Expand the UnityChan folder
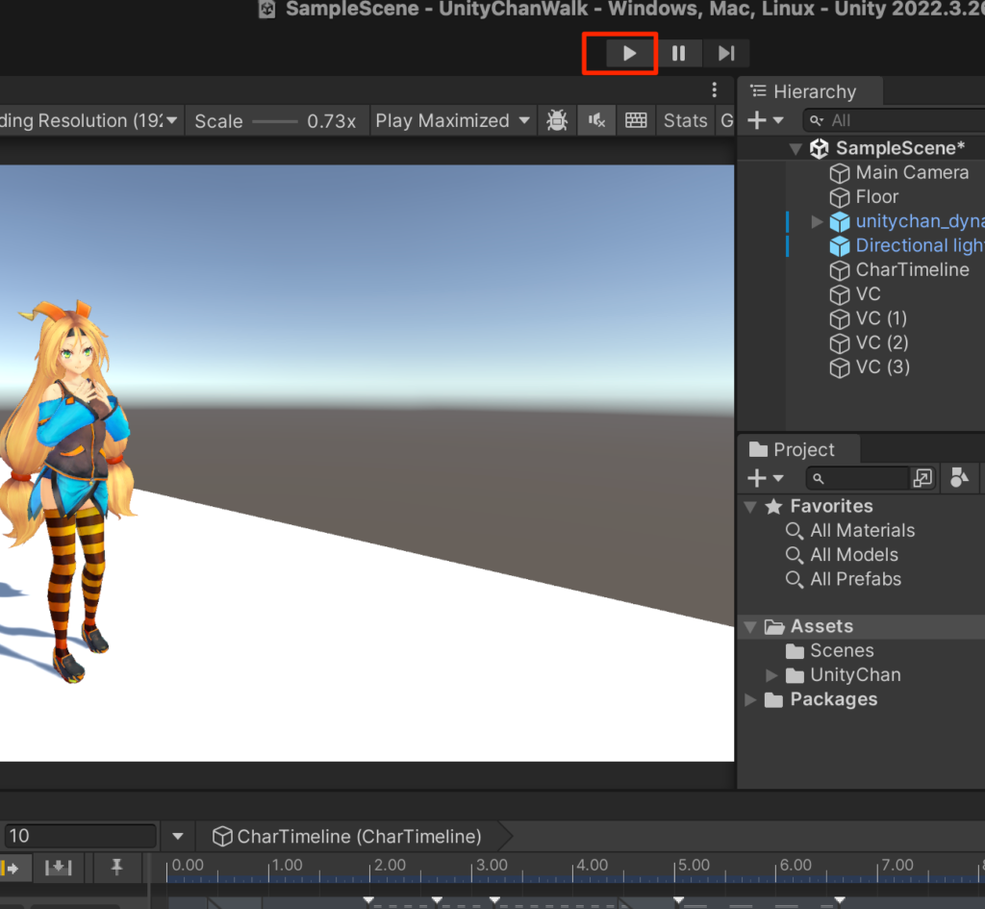 (771, 675)
